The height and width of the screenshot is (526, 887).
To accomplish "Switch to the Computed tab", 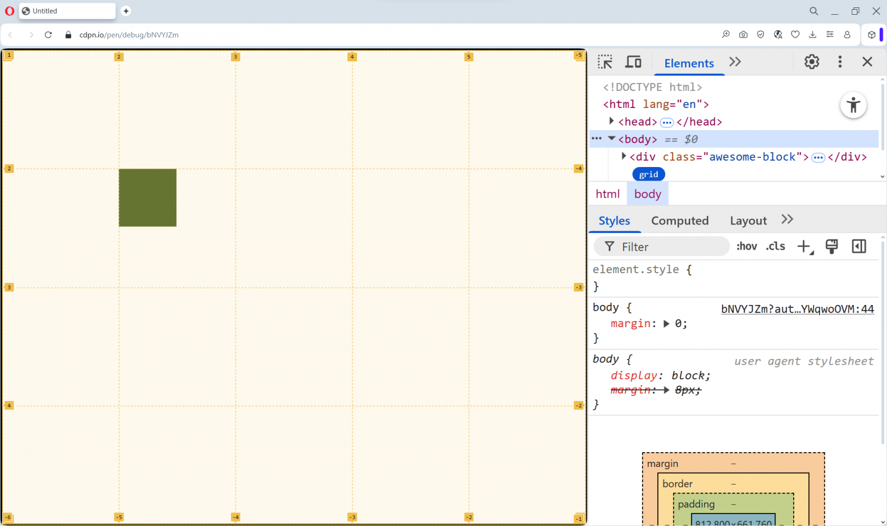I will click(680, 221).
